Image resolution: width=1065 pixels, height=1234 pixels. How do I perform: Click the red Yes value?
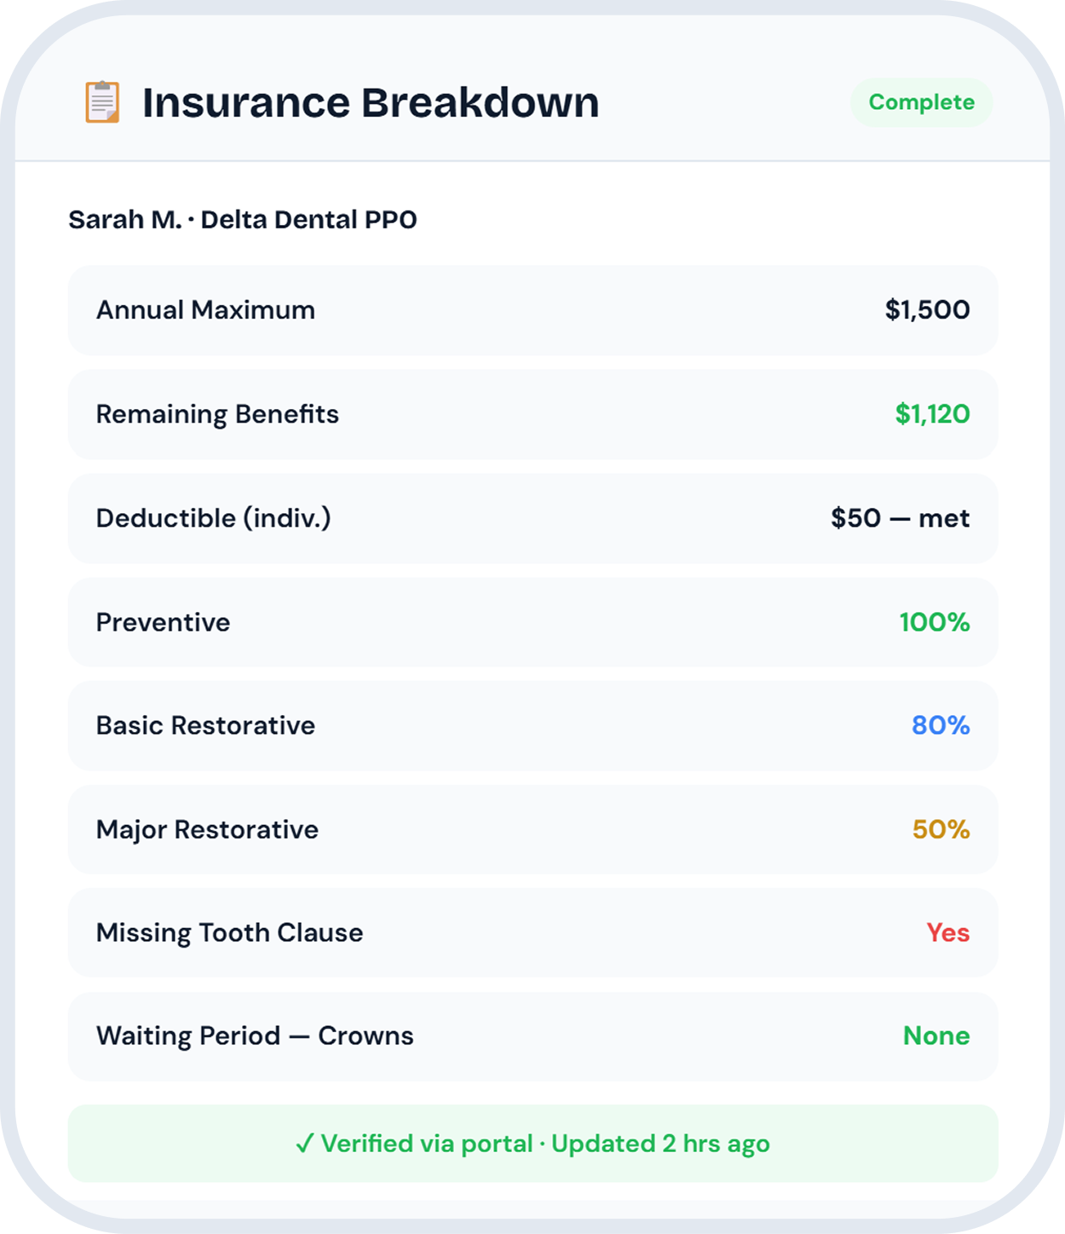(947, 932)
